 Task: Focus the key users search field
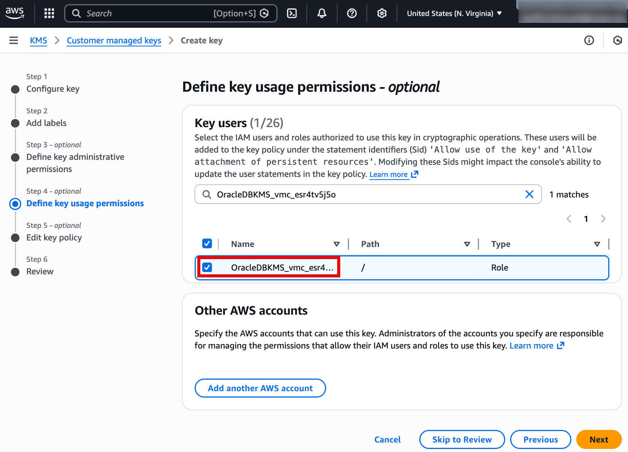[368, 194]
